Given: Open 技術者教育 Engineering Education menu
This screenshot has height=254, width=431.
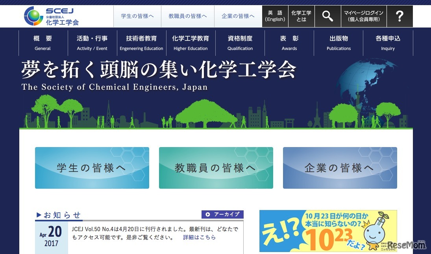Looking at the screenshot, I should click(141, 43).
